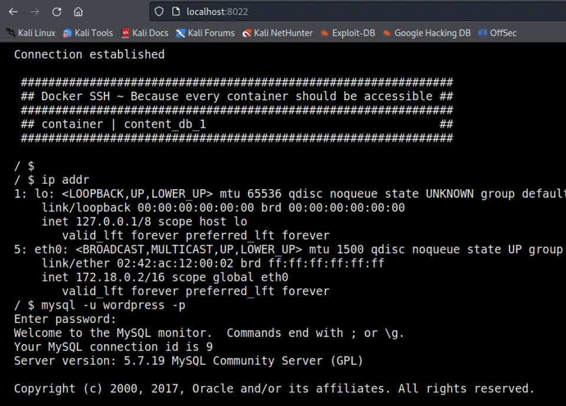This screenshot has width=566, height=406.
Task: Focus the address bar showing localhost:8022
Action: pos(357,12)
